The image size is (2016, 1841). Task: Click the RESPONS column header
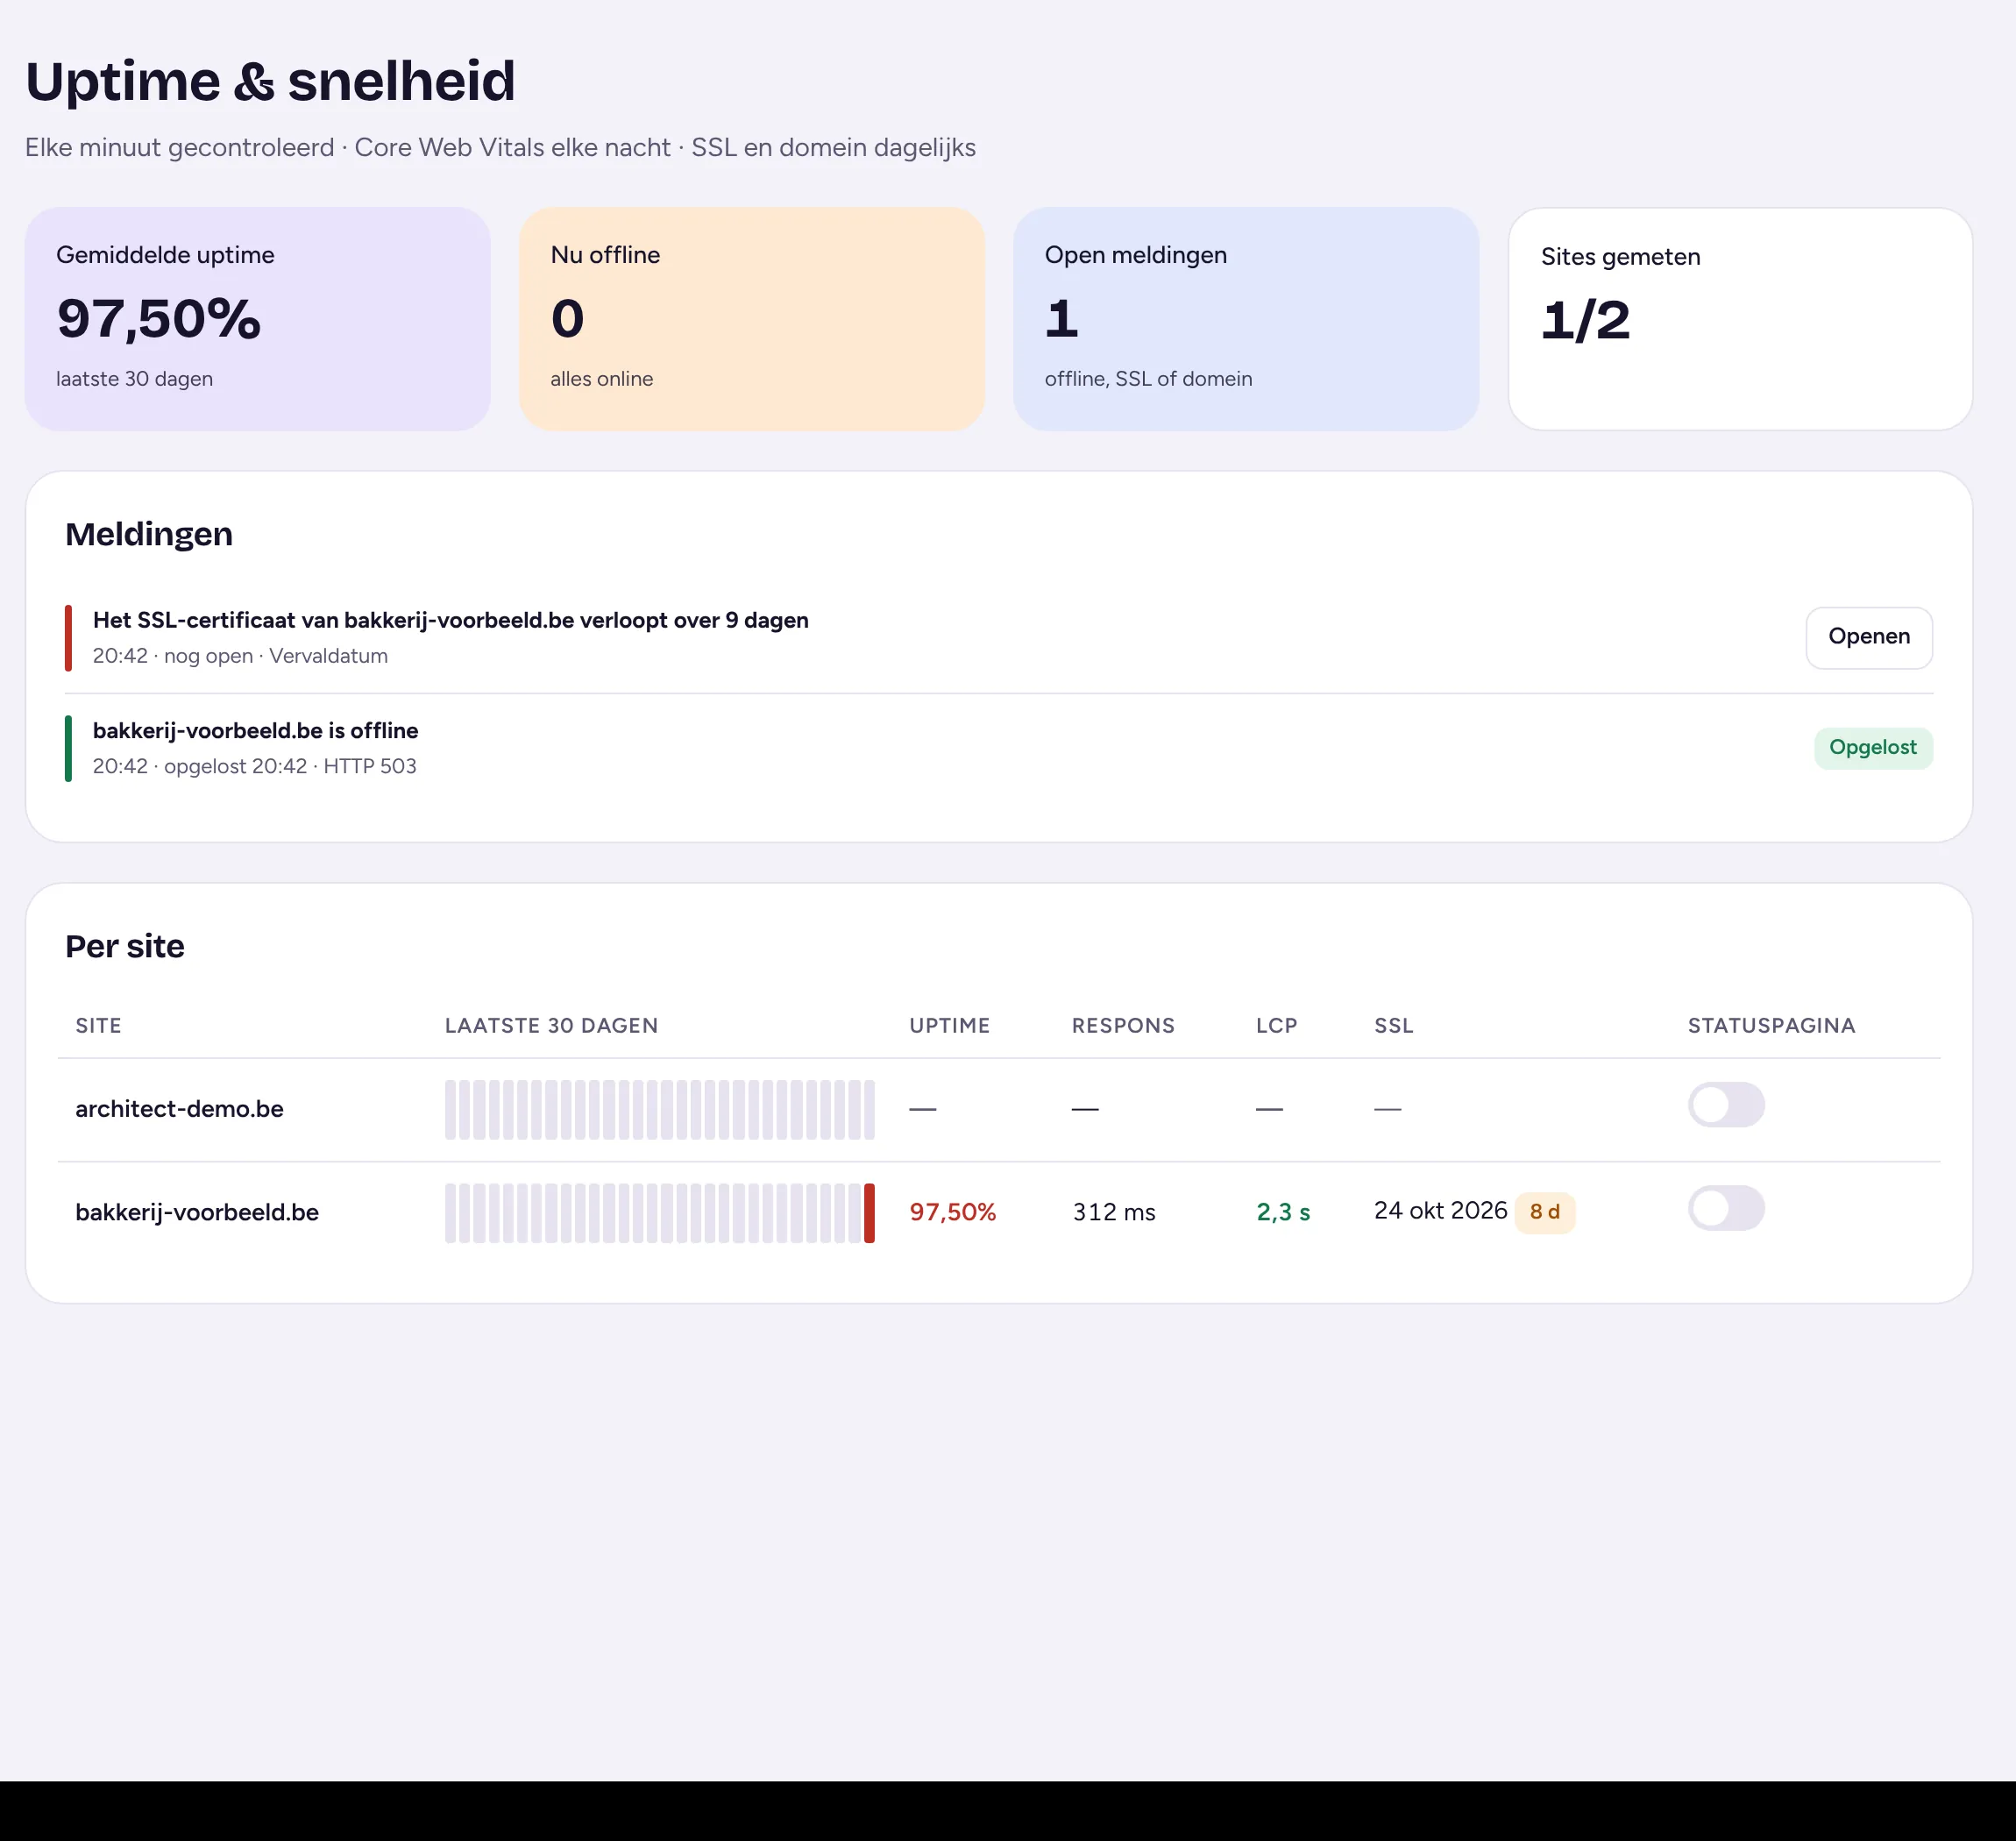coord(1123,1025)
